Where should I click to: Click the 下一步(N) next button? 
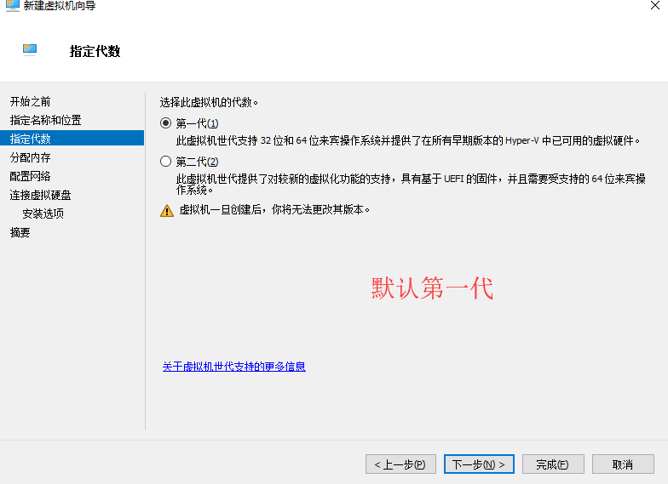479,464
